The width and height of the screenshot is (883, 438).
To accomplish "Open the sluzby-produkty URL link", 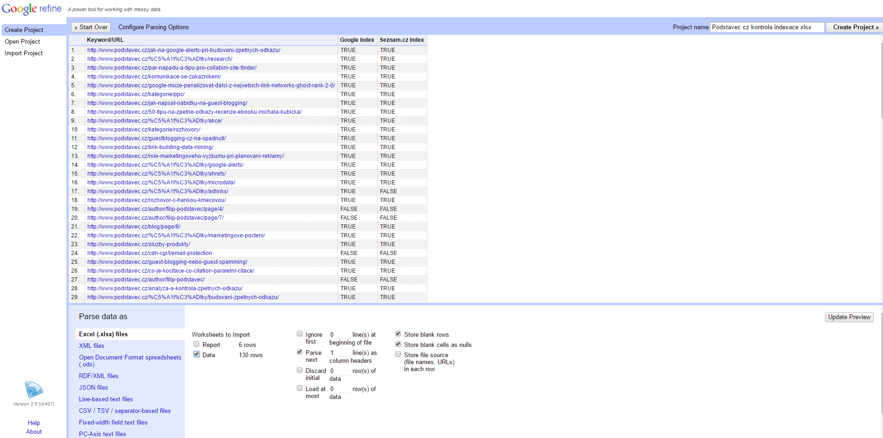I will pos(138,244).
